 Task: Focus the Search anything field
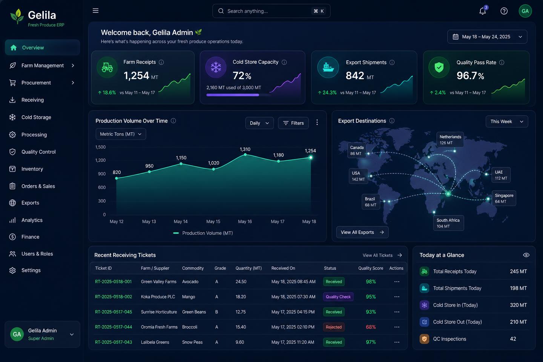[x=271, y=11]
